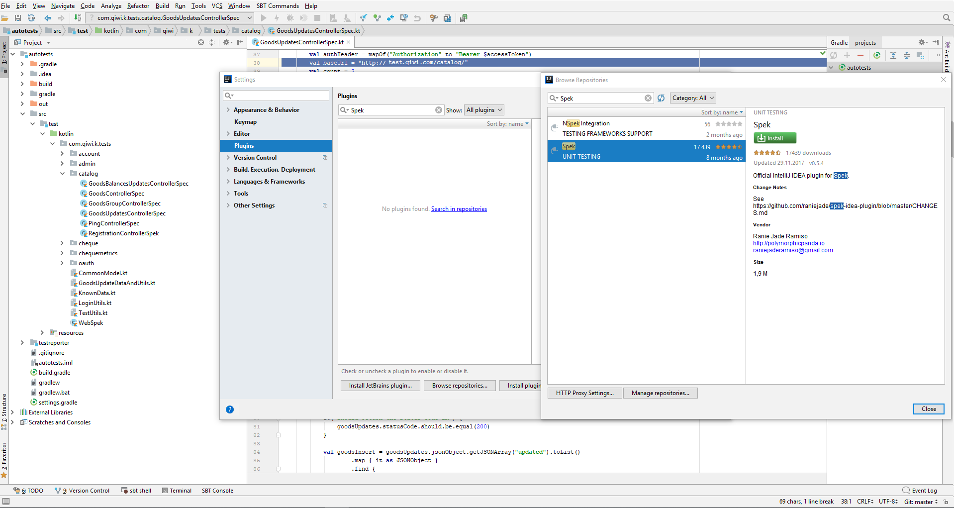Image resolution: width=954 pixels, height=508 pixels.
Task: Open Sort by: name in Browse Repositories
Action: [x=722, y=112]
